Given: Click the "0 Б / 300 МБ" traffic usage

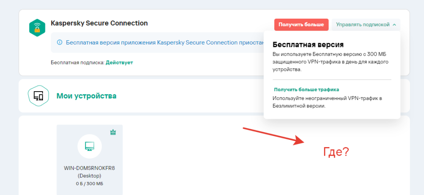Looking at the screenshot, I should pyautogui.click(x=89, y=184).
